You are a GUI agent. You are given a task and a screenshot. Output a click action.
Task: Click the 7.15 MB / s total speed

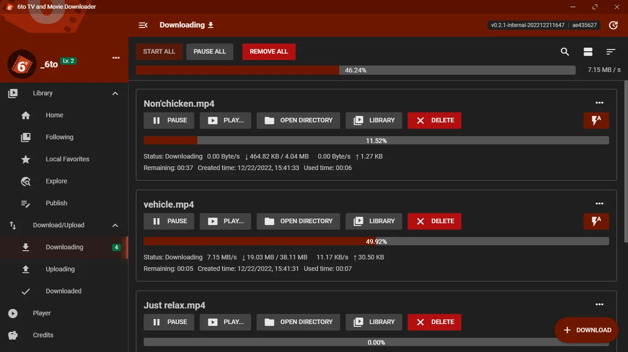(x=604, y=70)
